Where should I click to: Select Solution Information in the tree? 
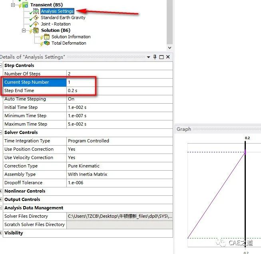(x=71, y=37)
